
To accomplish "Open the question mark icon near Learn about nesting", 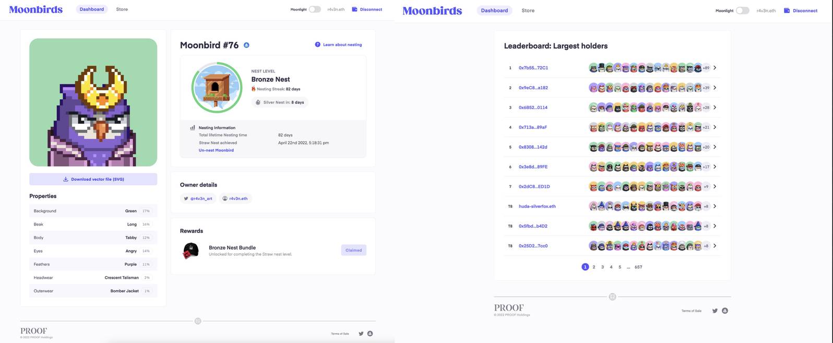I will tap(317, 44).
